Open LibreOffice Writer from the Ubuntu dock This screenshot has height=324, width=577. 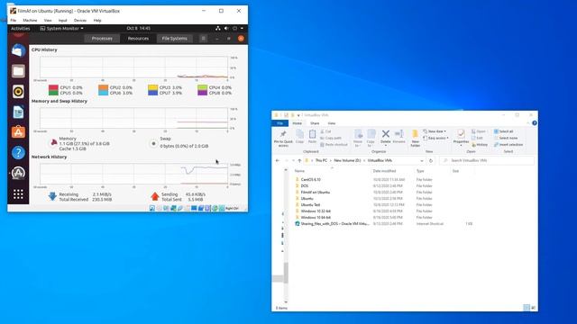18,112
